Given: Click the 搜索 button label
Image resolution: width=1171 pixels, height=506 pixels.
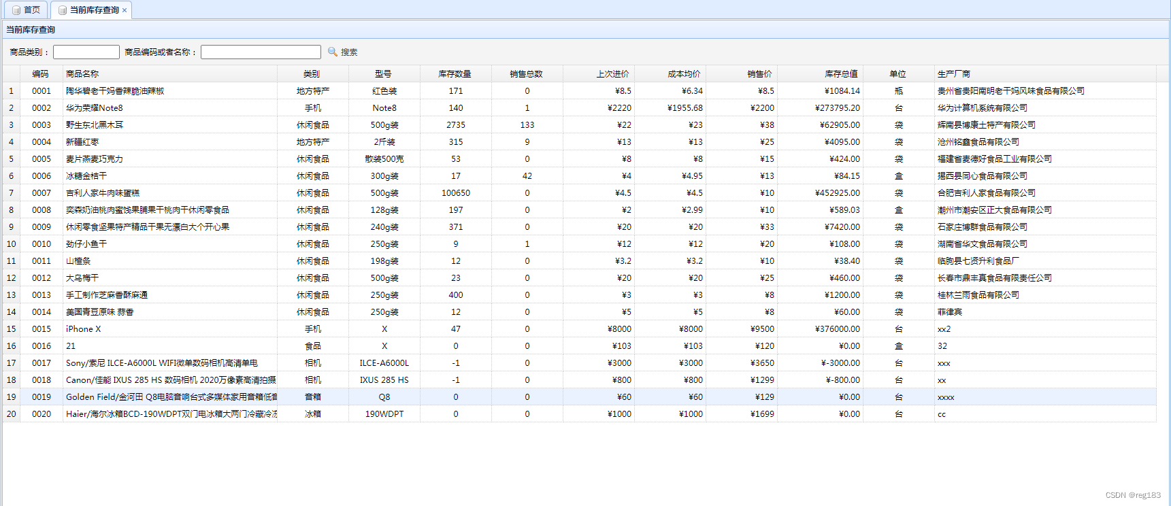Looking at the screenshot, I should [349, 52].
